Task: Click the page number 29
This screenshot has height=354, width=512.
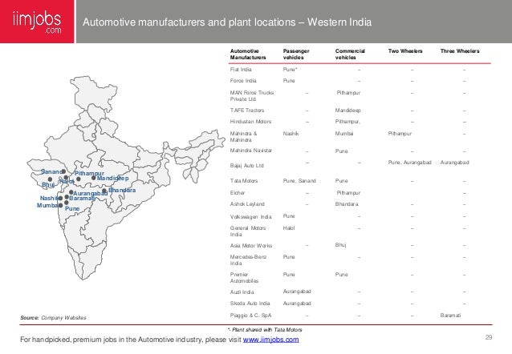Action: click(489, 337)
